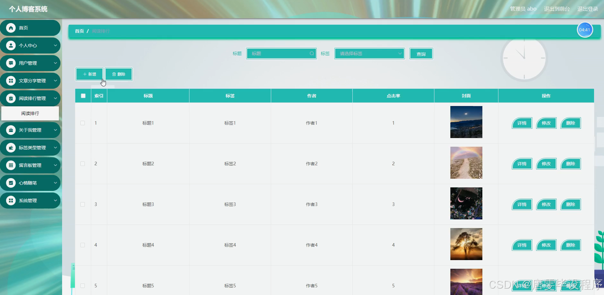This screenshot has height=295, width=604.
Task: Select the 阅读排行 submenu item
Action: (30, 113)
